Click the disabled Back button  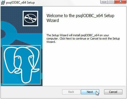pyautogui.click(x=71, y=92)
